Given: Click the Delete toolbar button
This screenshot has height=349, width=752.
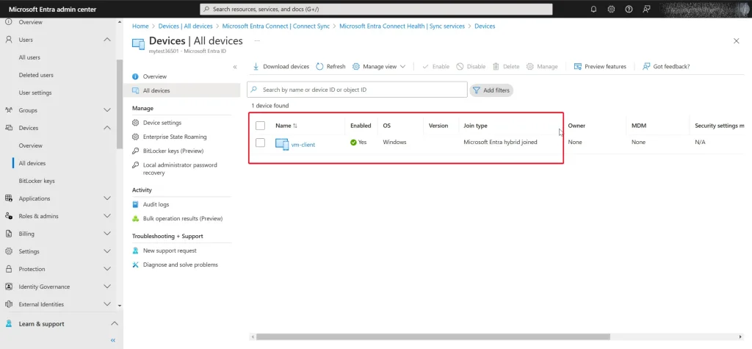Looking at the screenshot, I should pos(506,66).
